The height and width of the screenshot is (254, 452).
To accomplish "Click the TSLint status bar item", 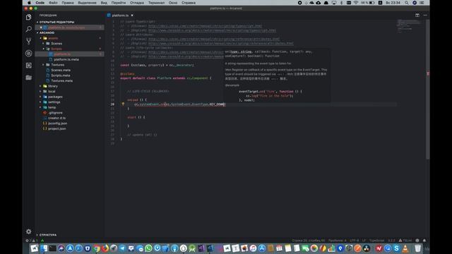I will [x=405, y=241].
